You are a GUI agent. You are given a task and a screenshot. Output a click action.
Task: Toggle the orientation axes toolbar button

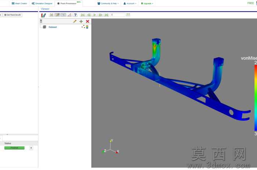(58, 15)
